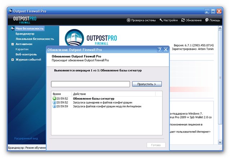Select Брандмауэр in the sidebar
This screenshot has width=230, height=158.
(25, 34)
